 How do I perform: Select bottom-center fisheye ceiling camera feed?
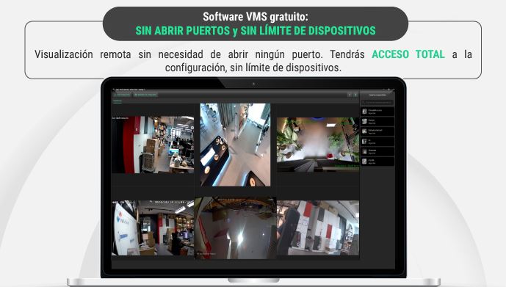pos(235,228)
